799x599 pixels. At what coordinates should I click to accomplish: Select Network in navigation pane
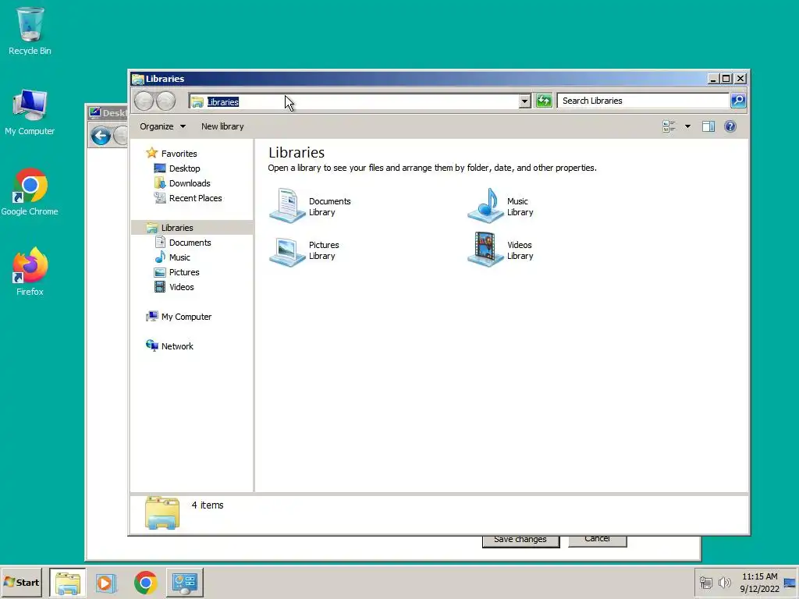177,346
